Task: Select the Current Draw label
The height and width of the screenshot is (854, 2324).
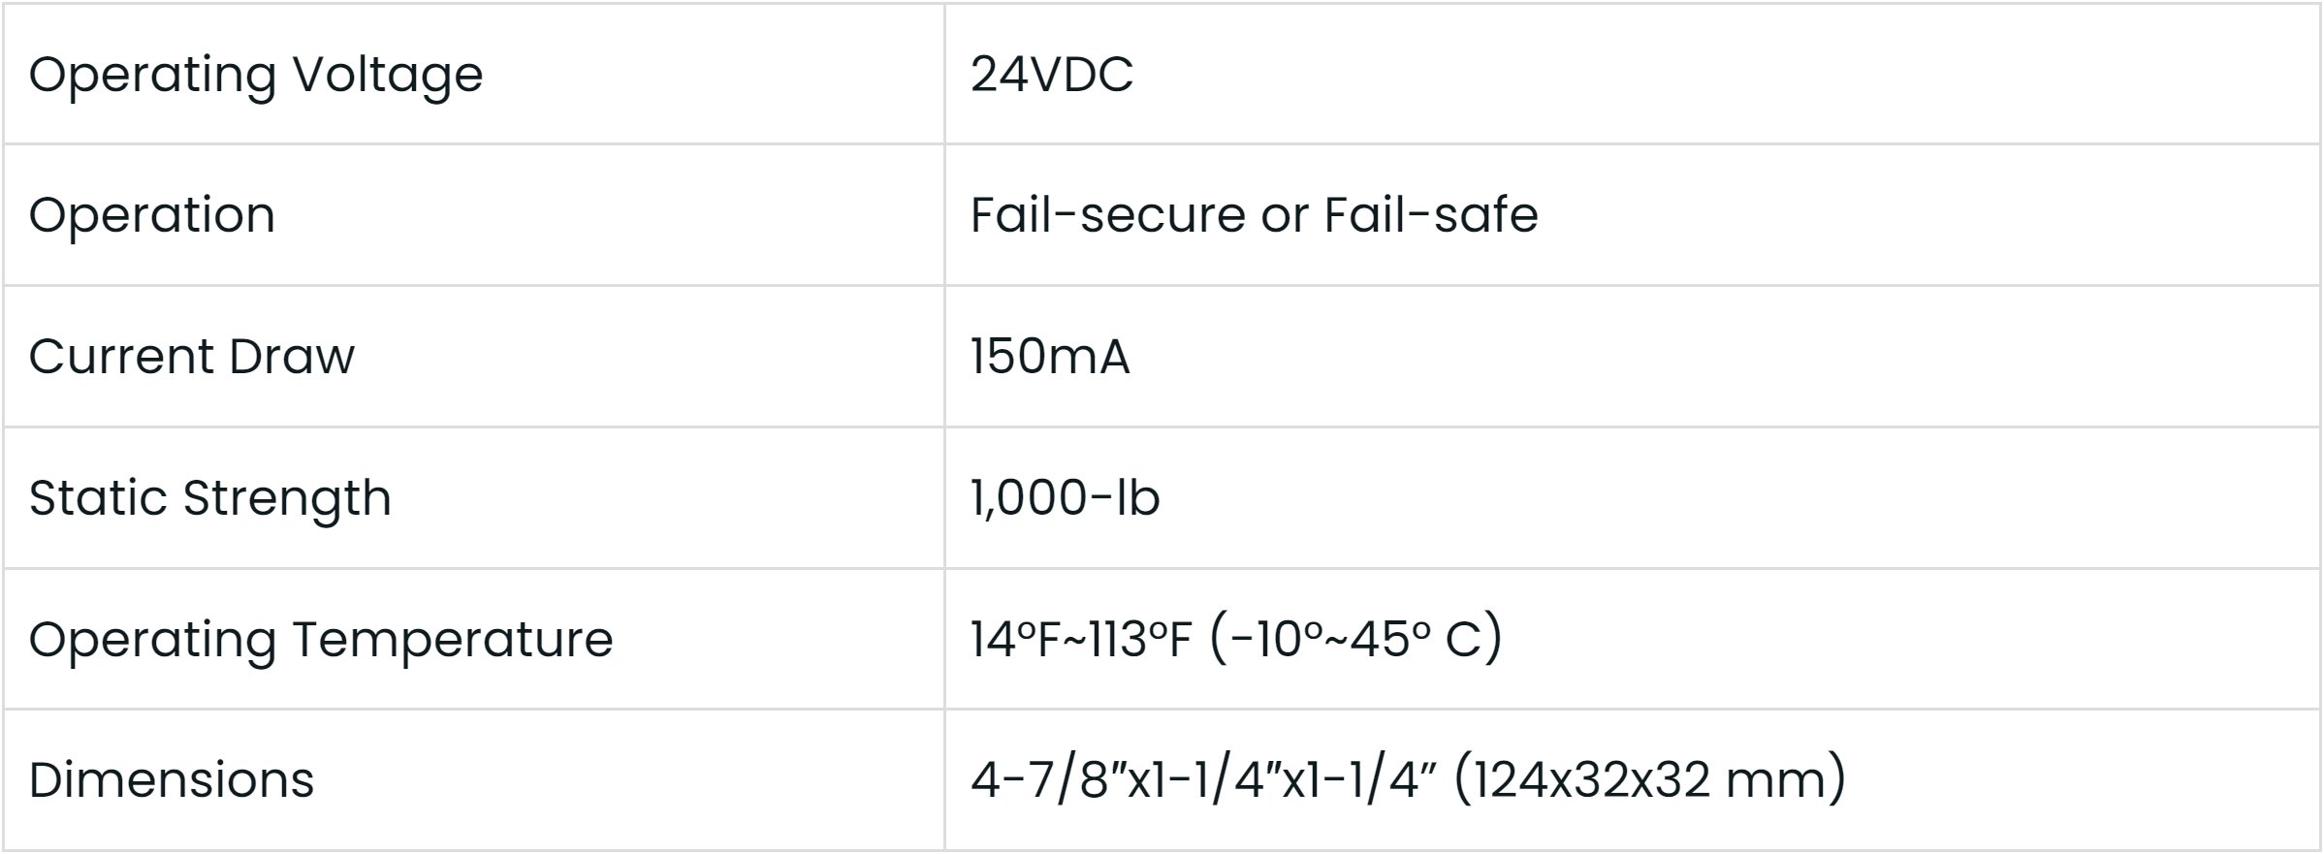Action: click(191, 357)
